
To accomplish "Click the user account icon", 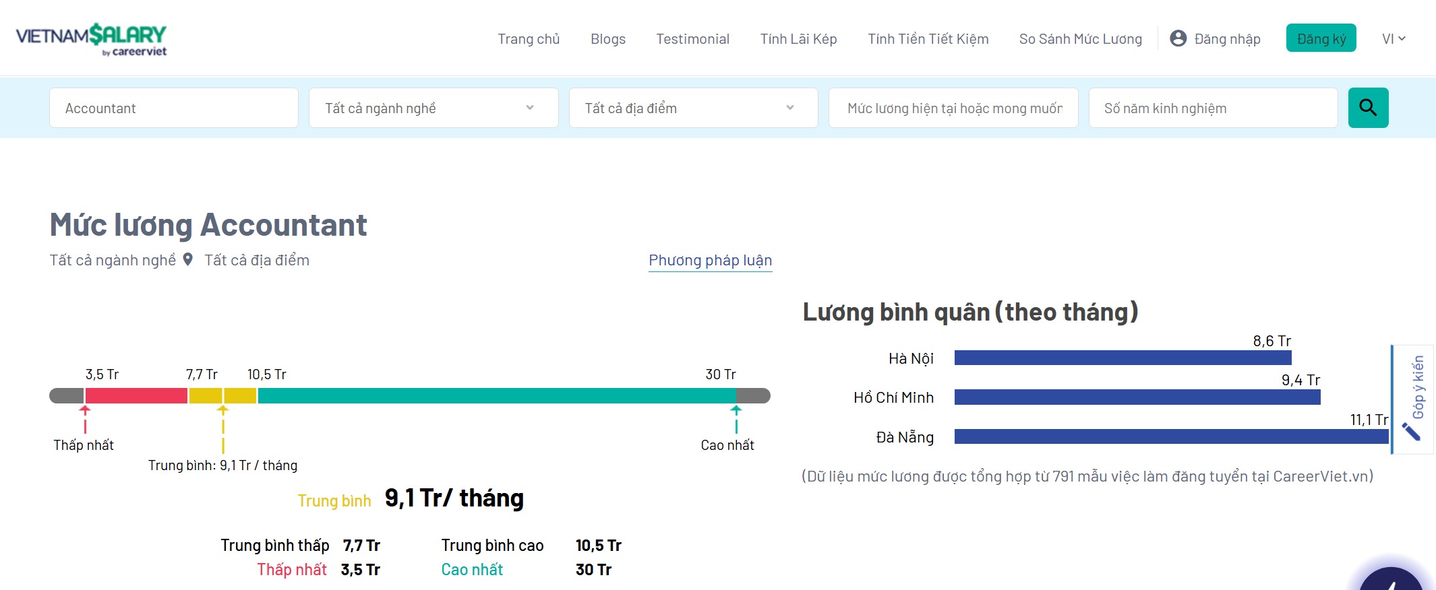I will coord(1178,38).
